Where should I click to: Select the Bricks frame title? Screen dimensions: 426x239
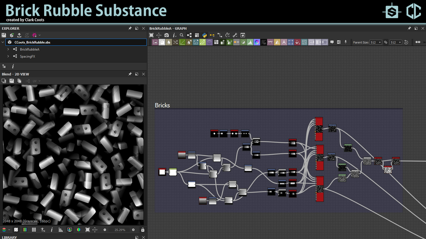(x=162, y=105)
